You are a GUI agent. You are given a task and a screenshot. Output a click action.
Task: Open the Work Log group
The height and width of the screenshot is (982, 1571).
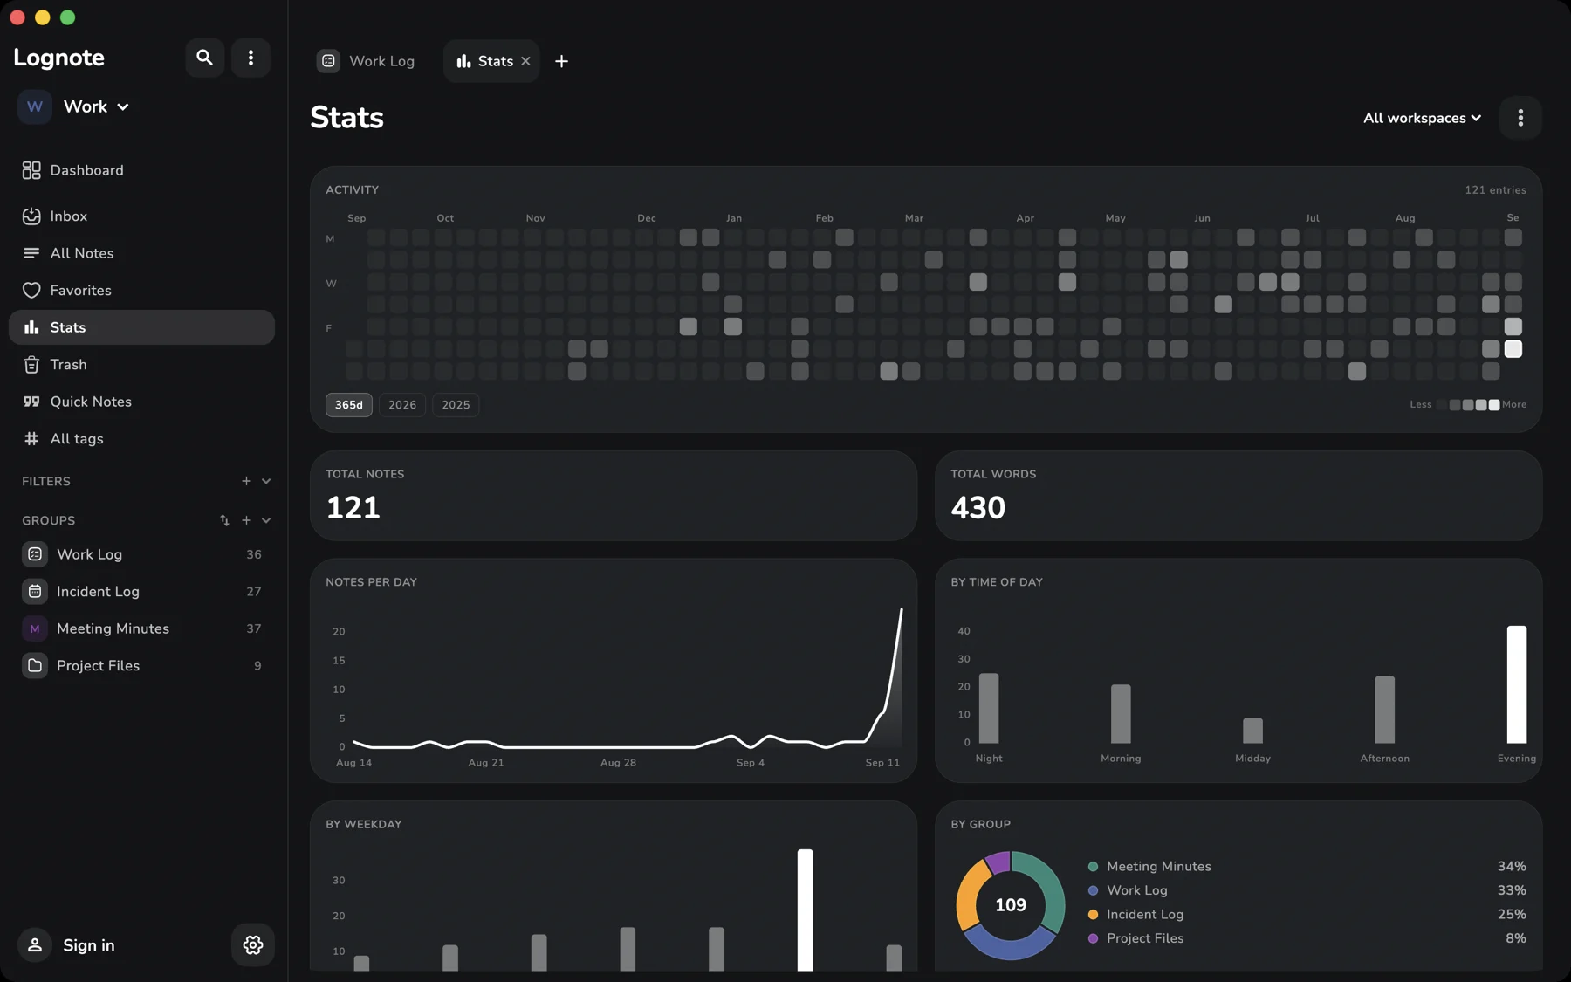point(141,554)
